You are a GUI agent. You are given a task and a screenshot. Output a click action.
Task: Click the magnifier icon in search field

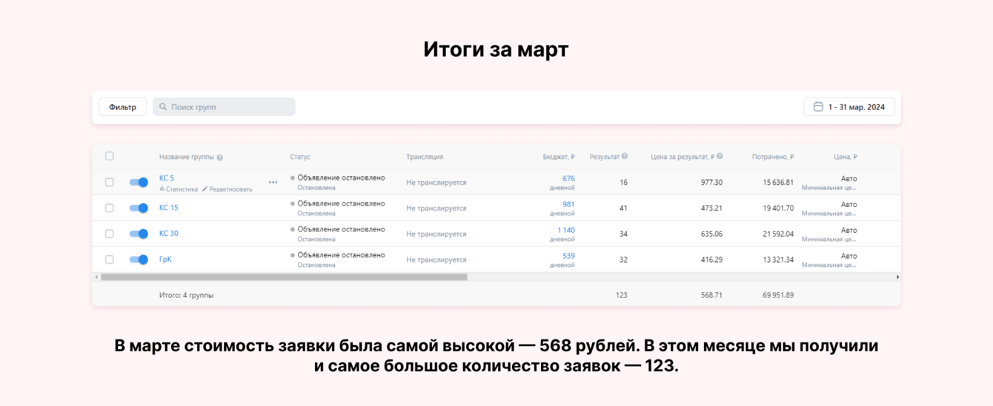point(163,107)
